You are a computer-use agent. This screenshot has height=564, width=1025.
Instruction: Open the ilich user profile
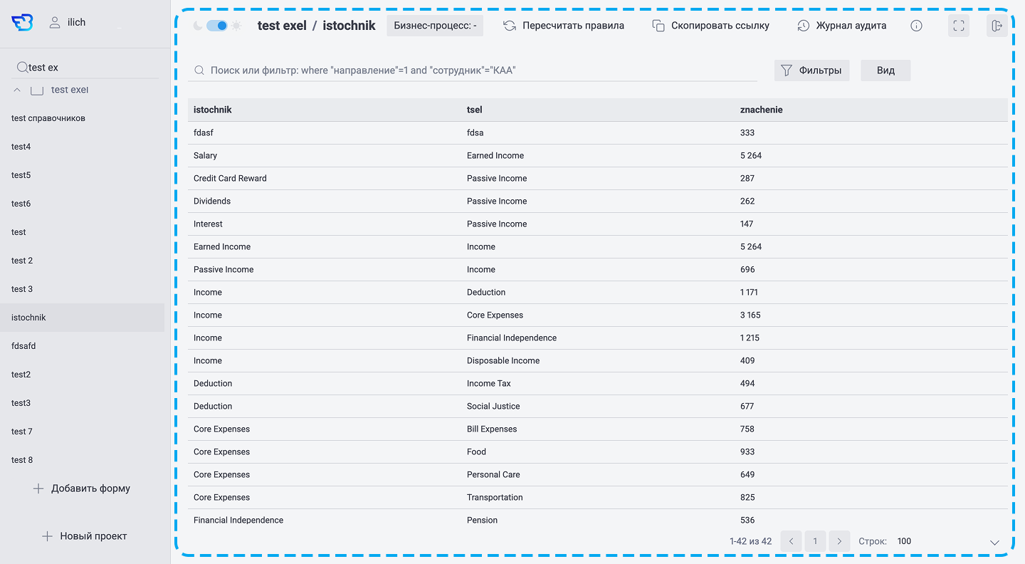[68, 23]
